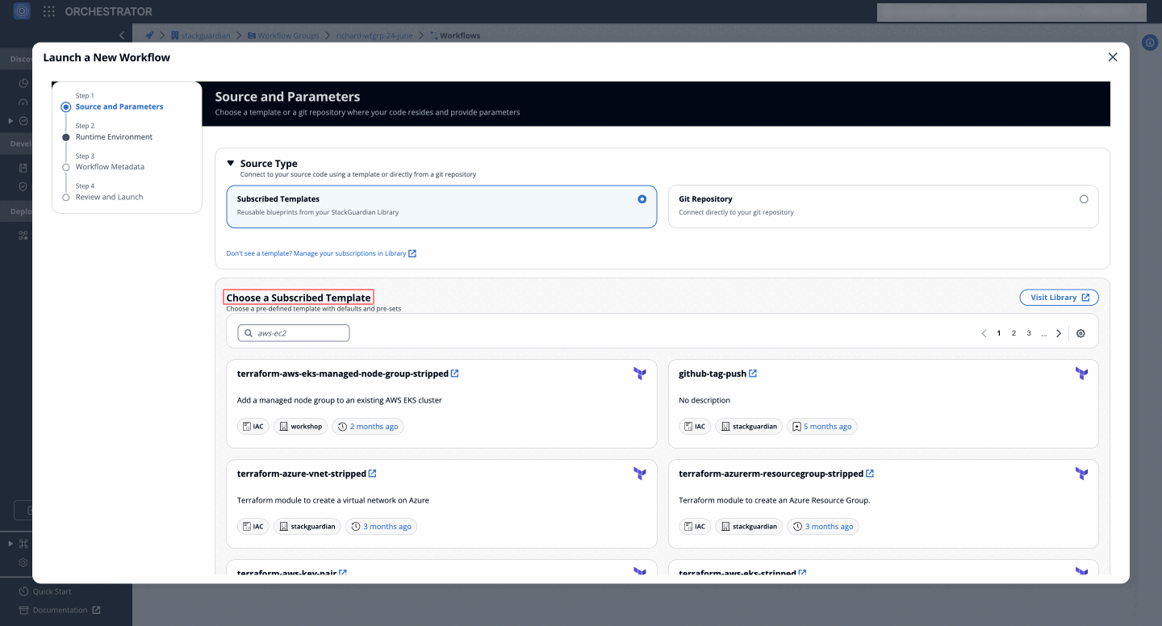Go to Workflow Metadata step

pyautogui.click(x=110, y=167)
